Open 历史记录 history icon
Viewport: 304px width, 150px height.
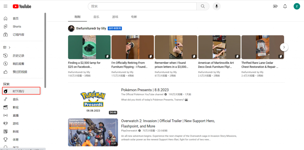pos(6,56)
